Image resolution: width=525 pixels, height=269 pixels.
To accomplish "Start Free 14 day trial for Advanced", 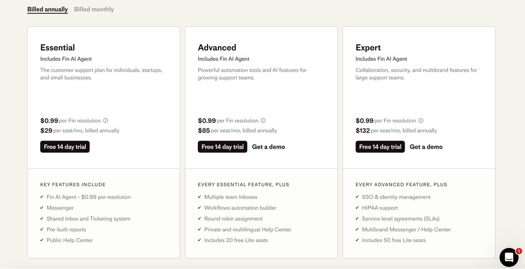I will pos(222,147).
